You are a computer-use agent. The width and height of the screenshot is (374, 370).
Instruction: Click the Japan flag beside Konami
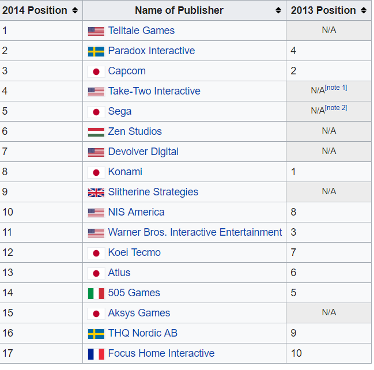96,172
